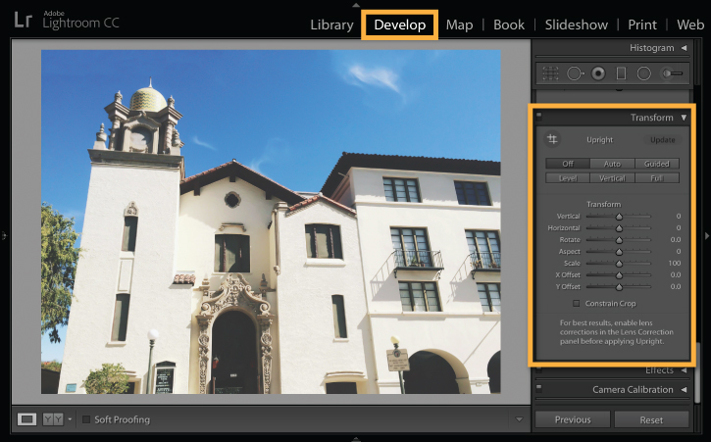Screen dimensions: 711x442
Task: Collapse the Transform panel triangle
Action: pyautogui.click(x=684, y=118)
